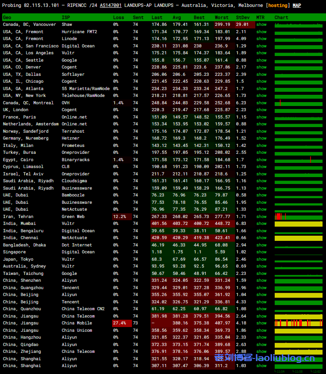
Task: Click the Loss column header
Action: [119, 18]
